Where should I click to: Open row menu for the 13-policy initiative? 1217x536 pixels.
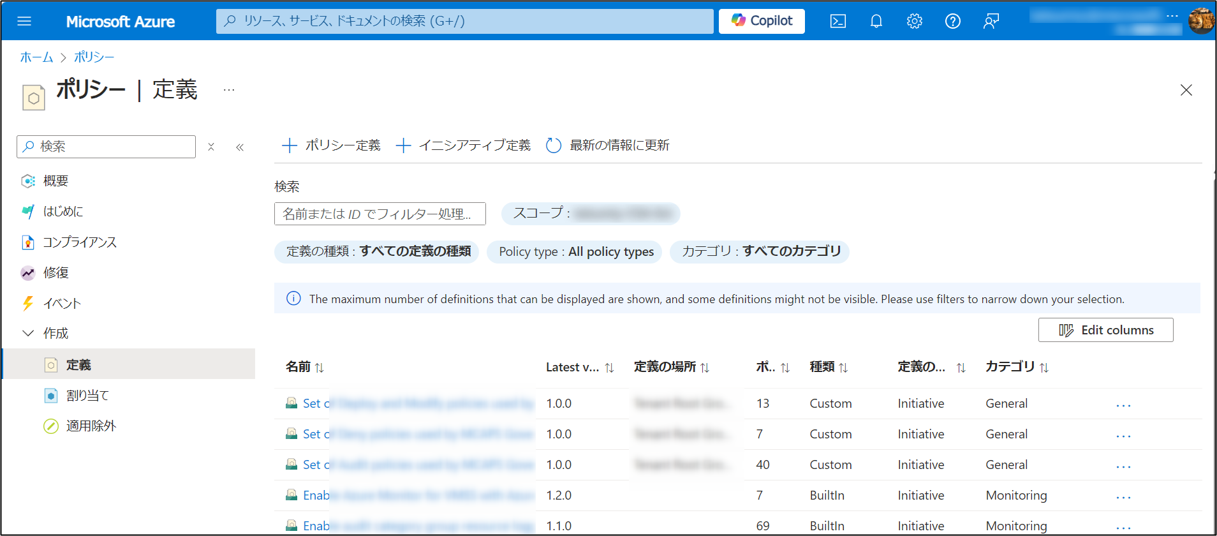click(x=1124, y=405)
